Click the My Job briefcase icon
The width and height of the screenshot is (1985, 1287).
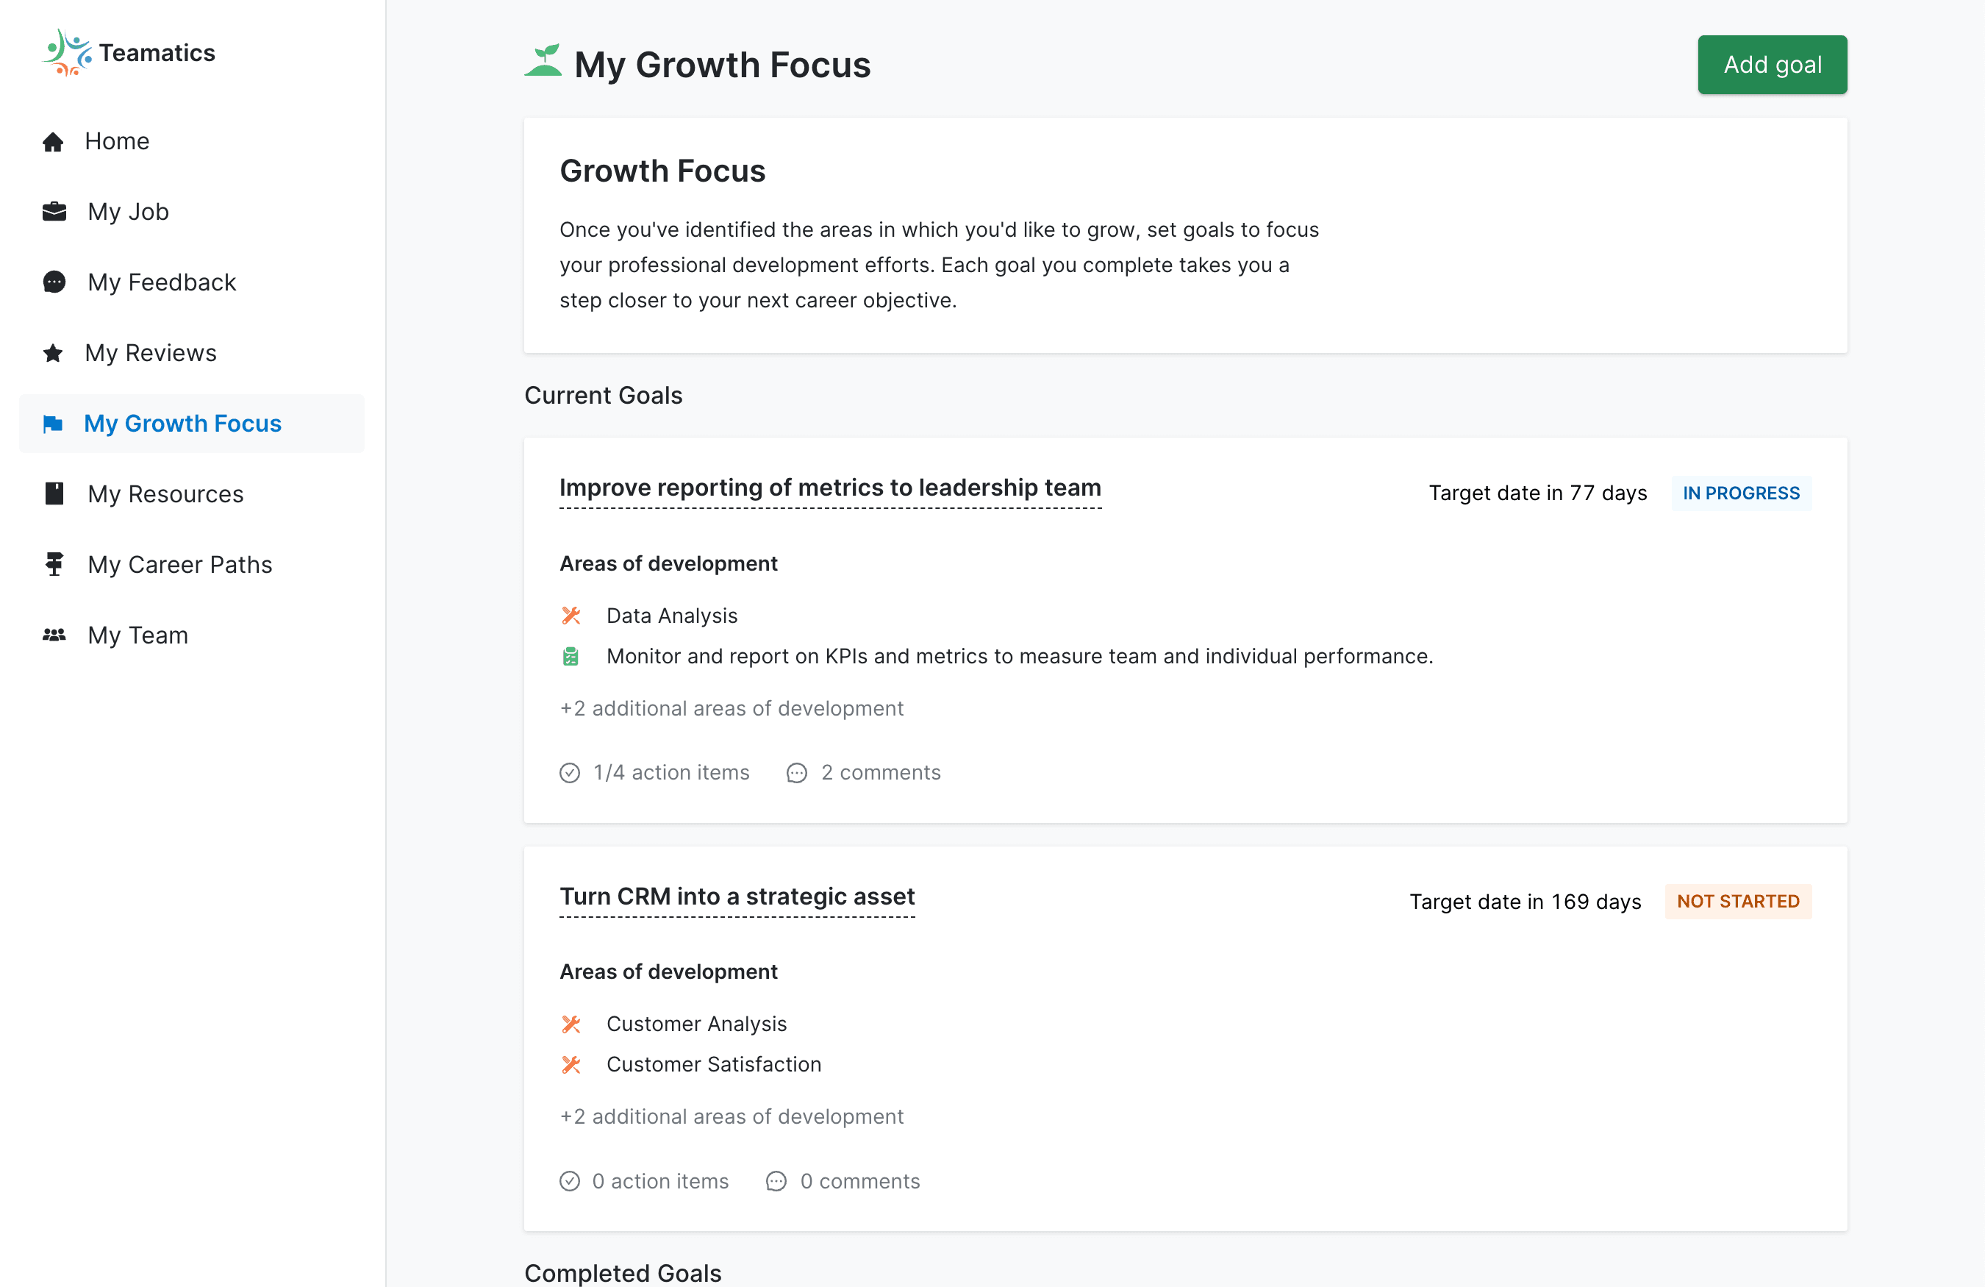[54, 212]
